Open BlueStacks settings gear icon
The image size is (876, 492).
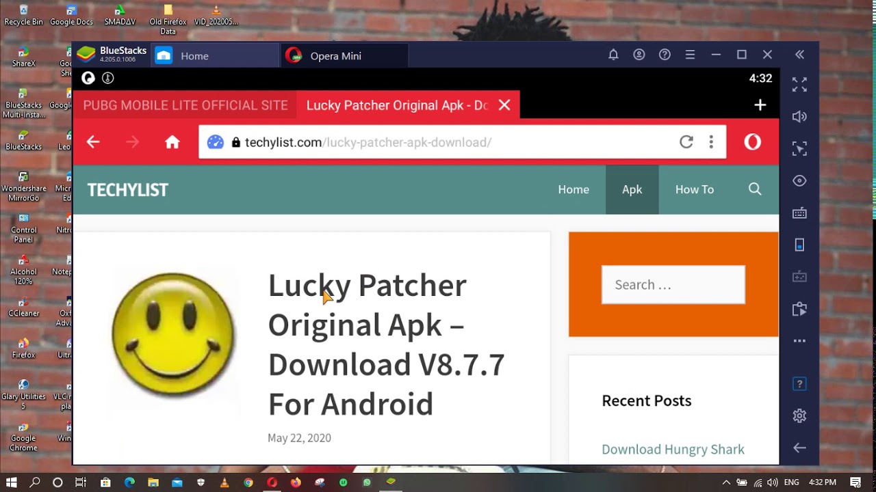(799, 415)
